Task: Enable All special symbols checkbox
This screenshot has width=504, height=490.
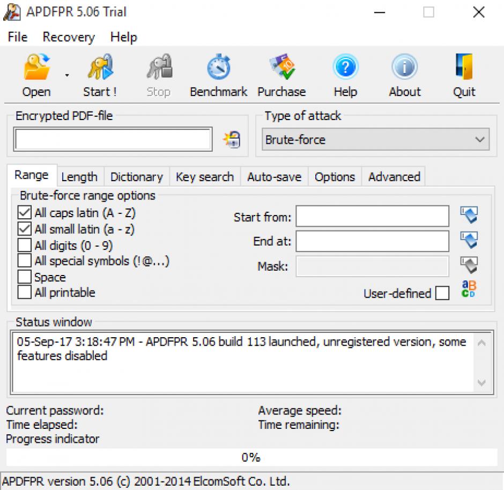Action: [x=25, y=261]
